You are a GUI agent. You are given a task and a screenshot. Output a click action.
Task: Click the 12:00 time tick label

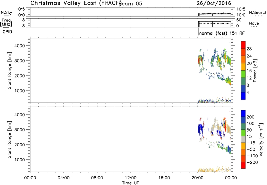[x=130, y=178]
